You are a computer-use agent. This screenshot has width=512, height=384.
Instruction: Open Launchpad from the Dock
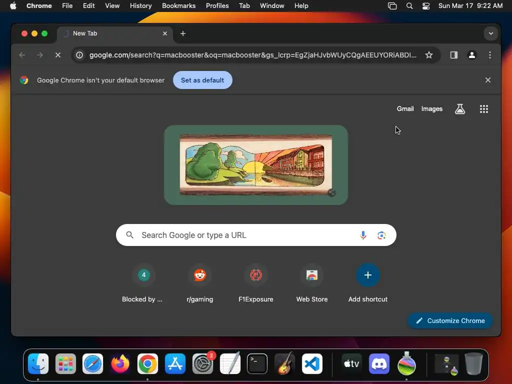(x=65, y=363)
